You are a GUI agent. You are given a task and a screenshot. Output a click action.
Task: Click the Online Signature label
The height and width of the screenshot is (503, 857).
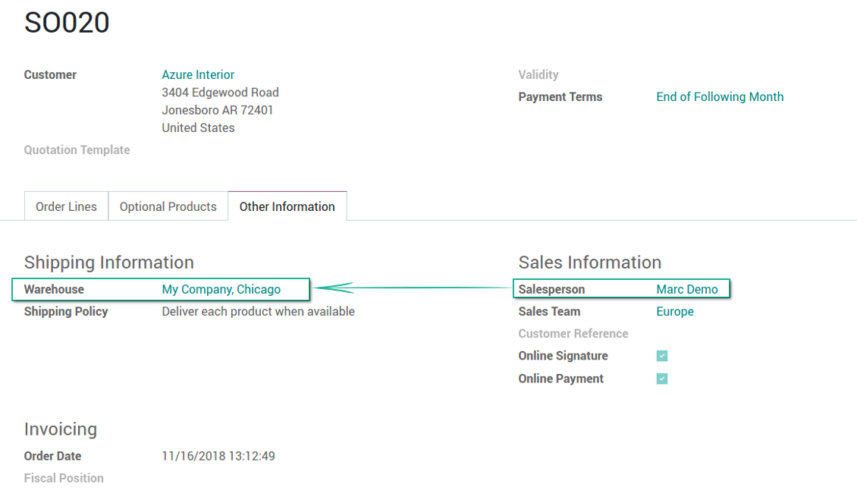click(563, 356)
